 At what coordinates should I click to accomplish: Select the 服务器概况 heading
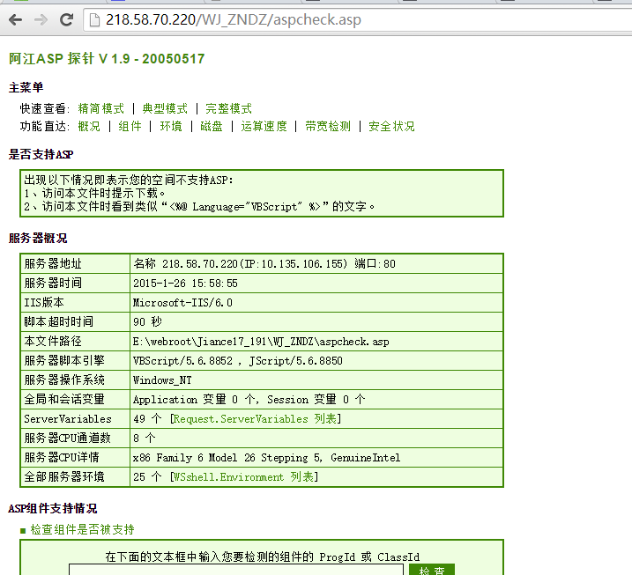pos(38,238)
